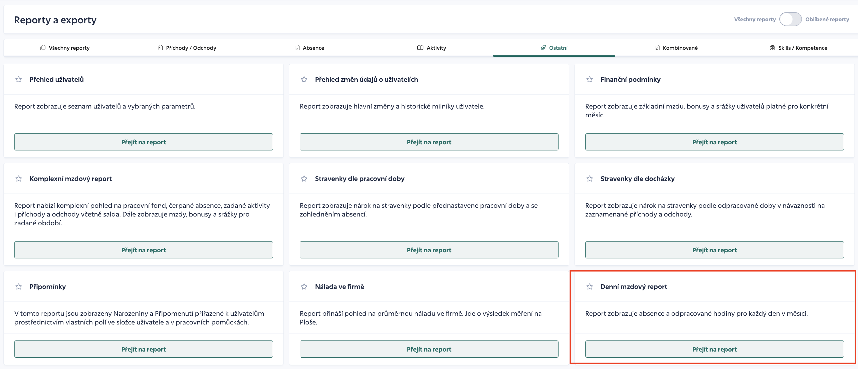Select the Ostatní tab
The width and height of the screenshot is (858, 369).
click(554, 48)
